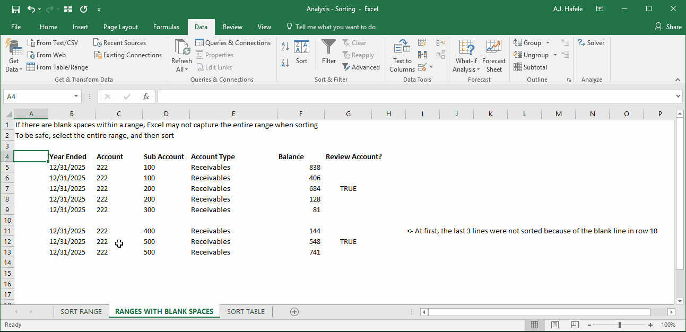
Task: Select Normal view button in status bar
Action: pos(535,325)
